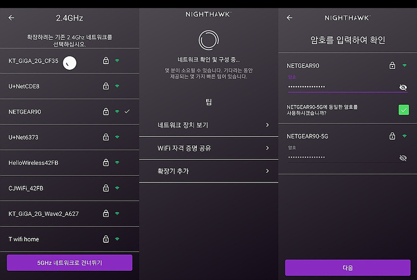Tap back arrow on password confirmation screen

coord(289,18)
